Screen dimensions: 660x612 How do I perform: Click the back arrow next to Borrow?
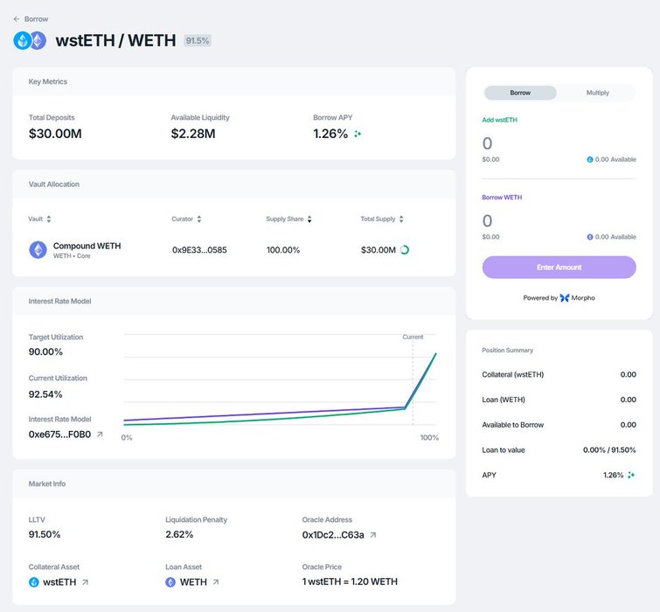(17, 18)
